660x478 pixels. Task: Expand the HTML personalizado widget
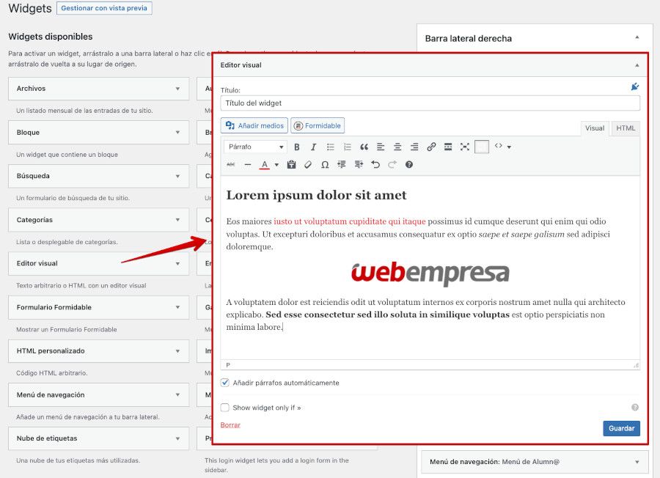(x=177, y=351)
